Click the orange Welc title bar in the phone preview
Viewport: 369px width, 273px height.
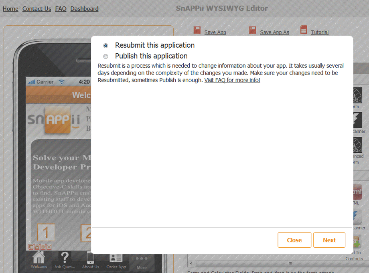[x=59, y=95]
